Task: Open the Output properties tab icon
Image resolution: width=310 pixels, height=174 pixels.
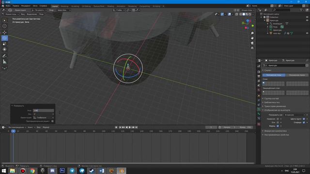Action: [x=259, y=76]
